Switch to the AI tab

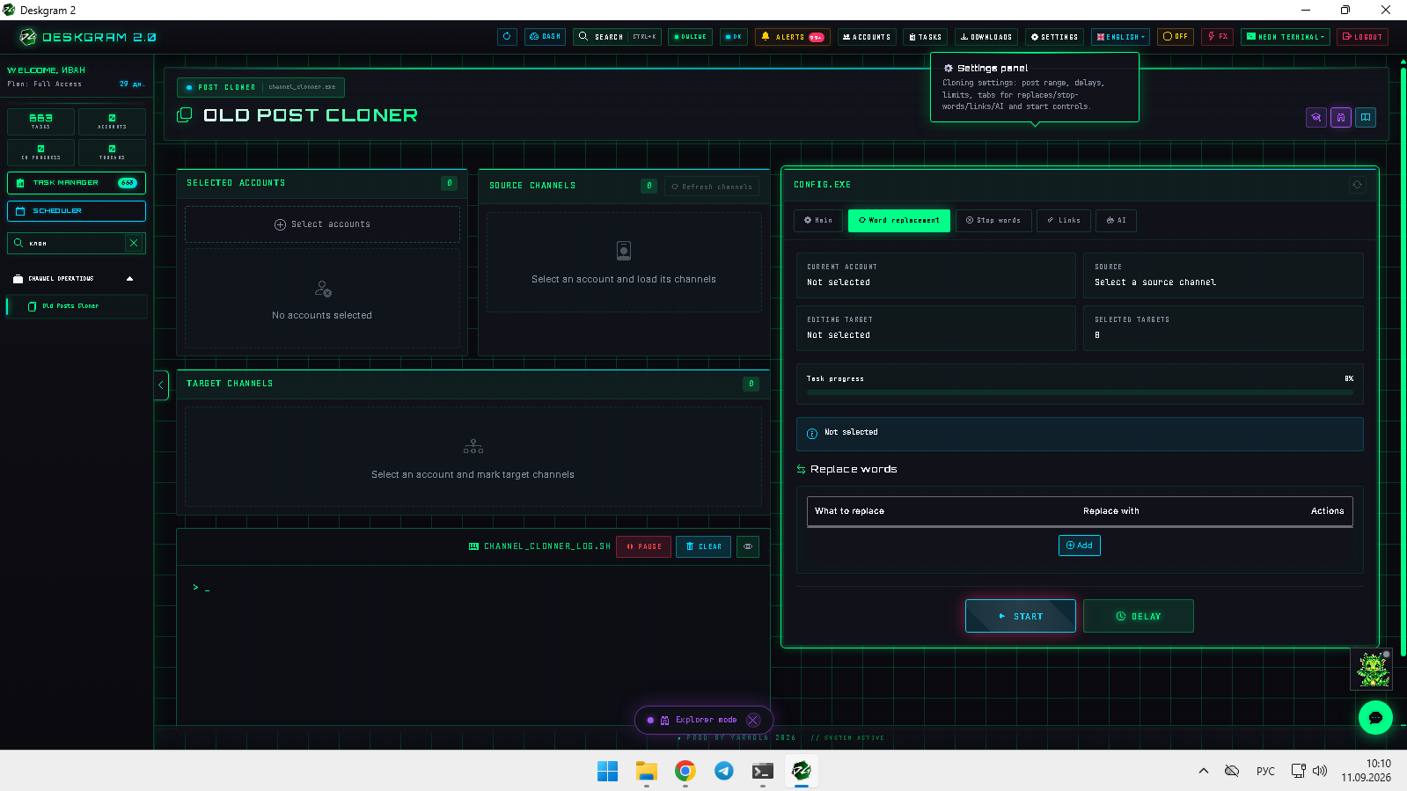[x=1116, y=221]
